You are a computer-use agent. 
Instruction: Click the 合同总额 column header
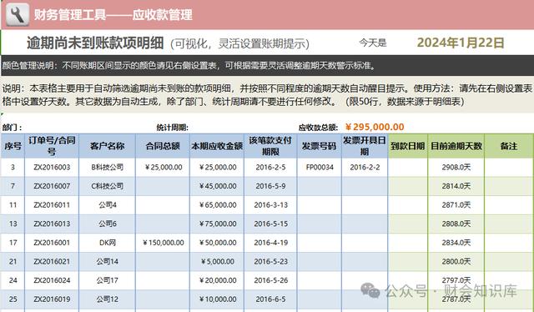(163, 146)
